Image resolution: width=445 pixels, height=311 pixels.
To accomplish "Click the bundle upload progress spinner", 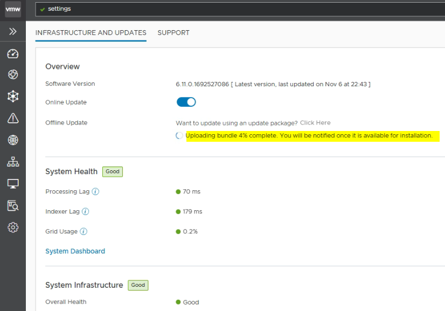I will [179, 136].
